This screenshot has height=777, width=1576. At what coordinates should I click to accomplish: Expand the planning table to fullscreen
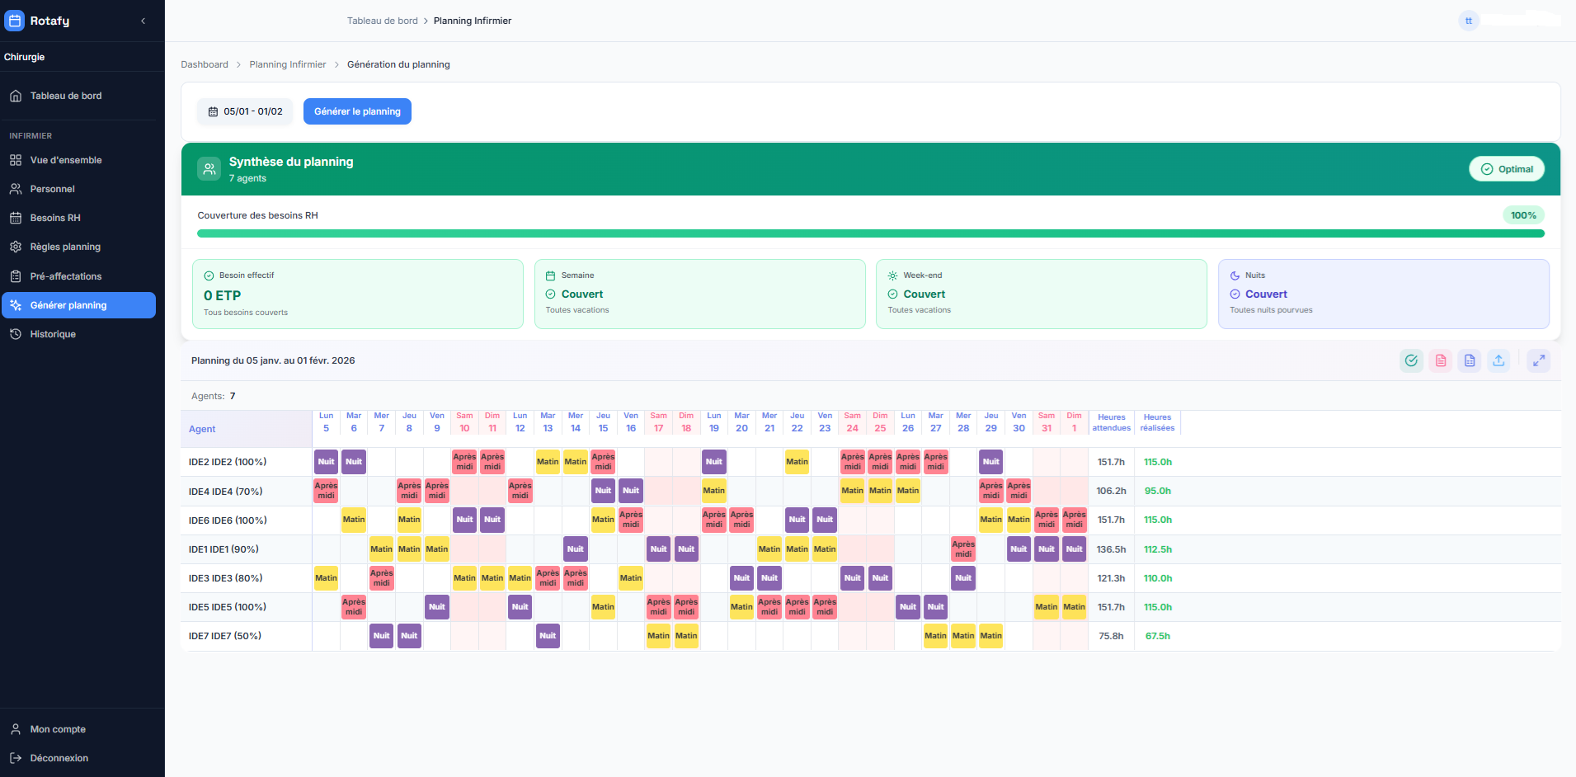(x=1538, y=360)
